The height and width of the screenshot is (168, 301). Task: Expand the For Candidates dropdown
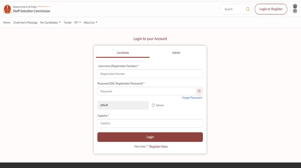pos(50,23)
